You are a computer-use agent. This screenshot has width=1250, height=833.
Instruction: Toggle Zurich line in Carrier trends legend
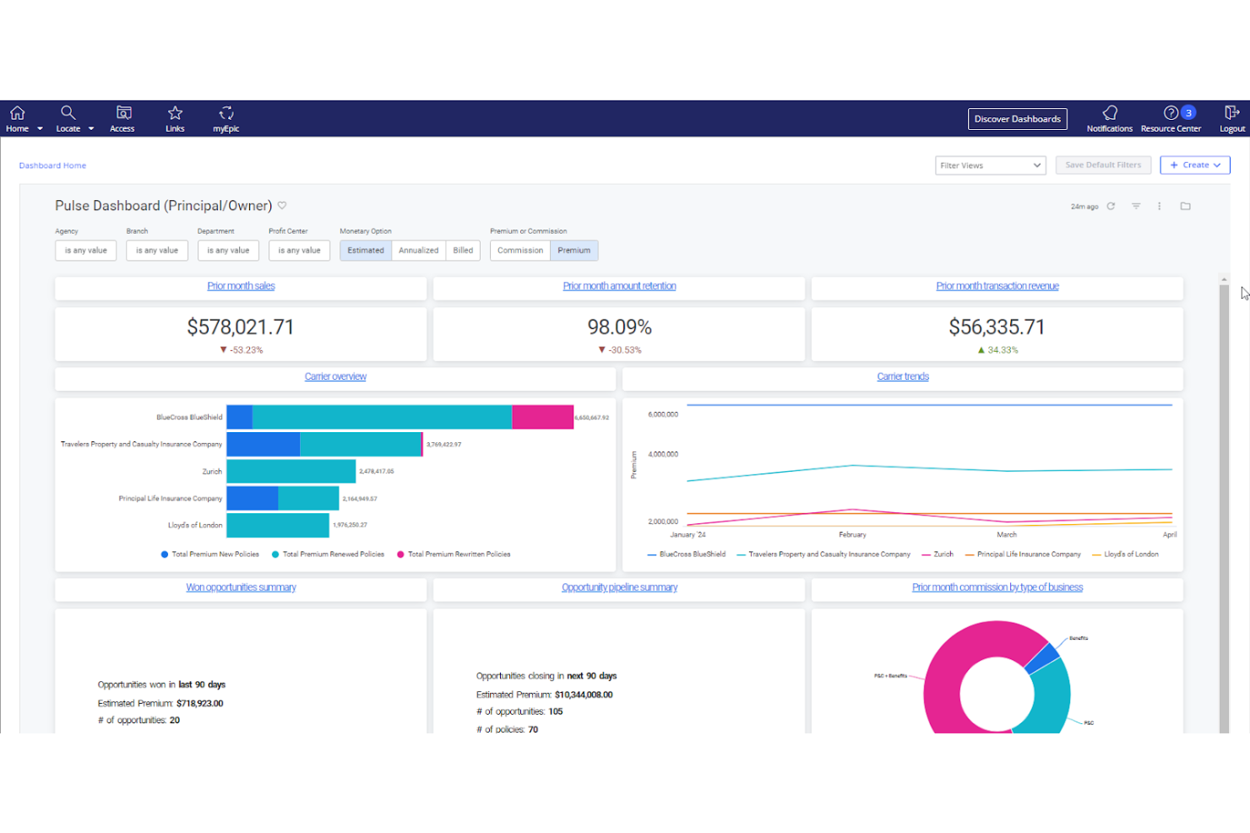click(x=937, y=554)
